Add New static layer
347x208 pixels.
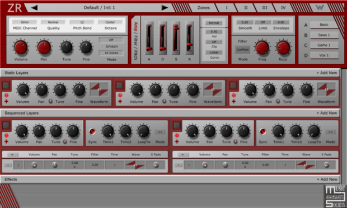click(x=327, y=73)
